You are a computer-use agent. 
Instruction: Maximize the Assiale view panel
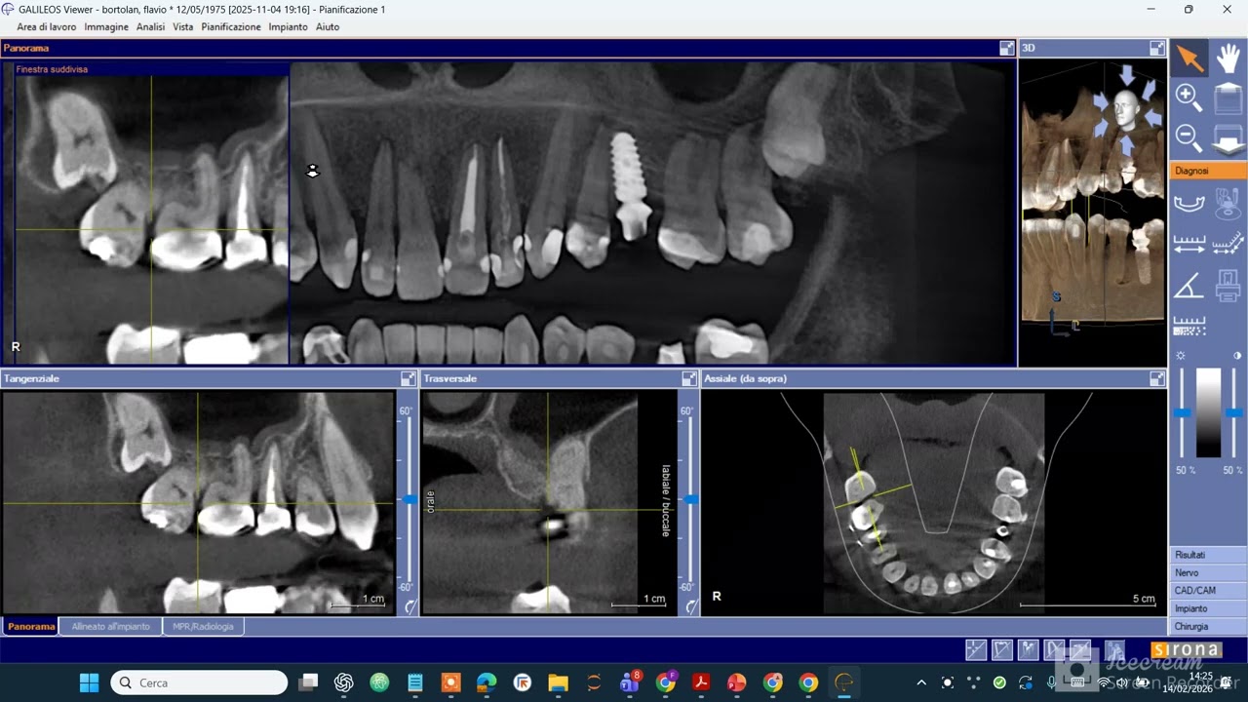(x=1157, y=378)
